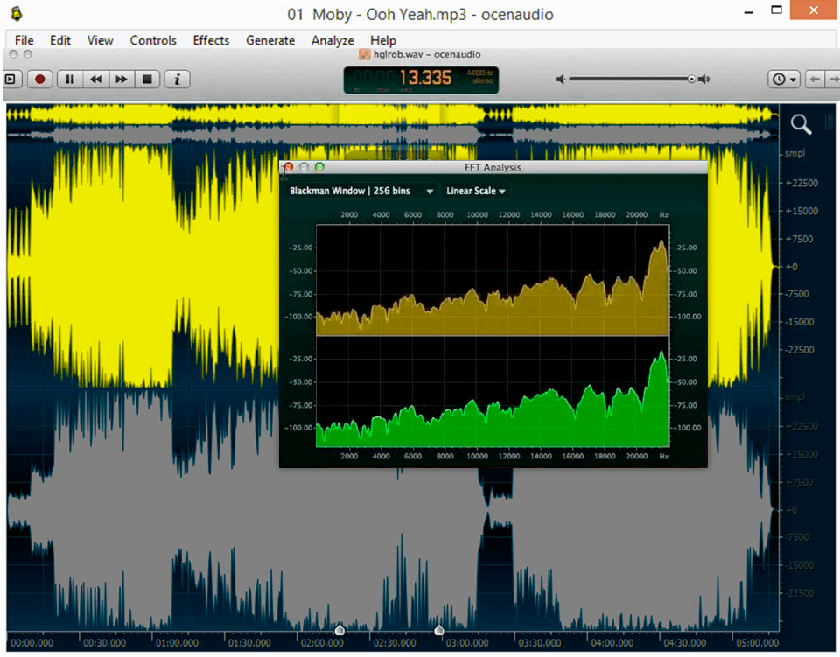Click the Fast Forward playback icon
This screenshot has width=840, height=657.
pyautogui.click(x=122, y=79)
